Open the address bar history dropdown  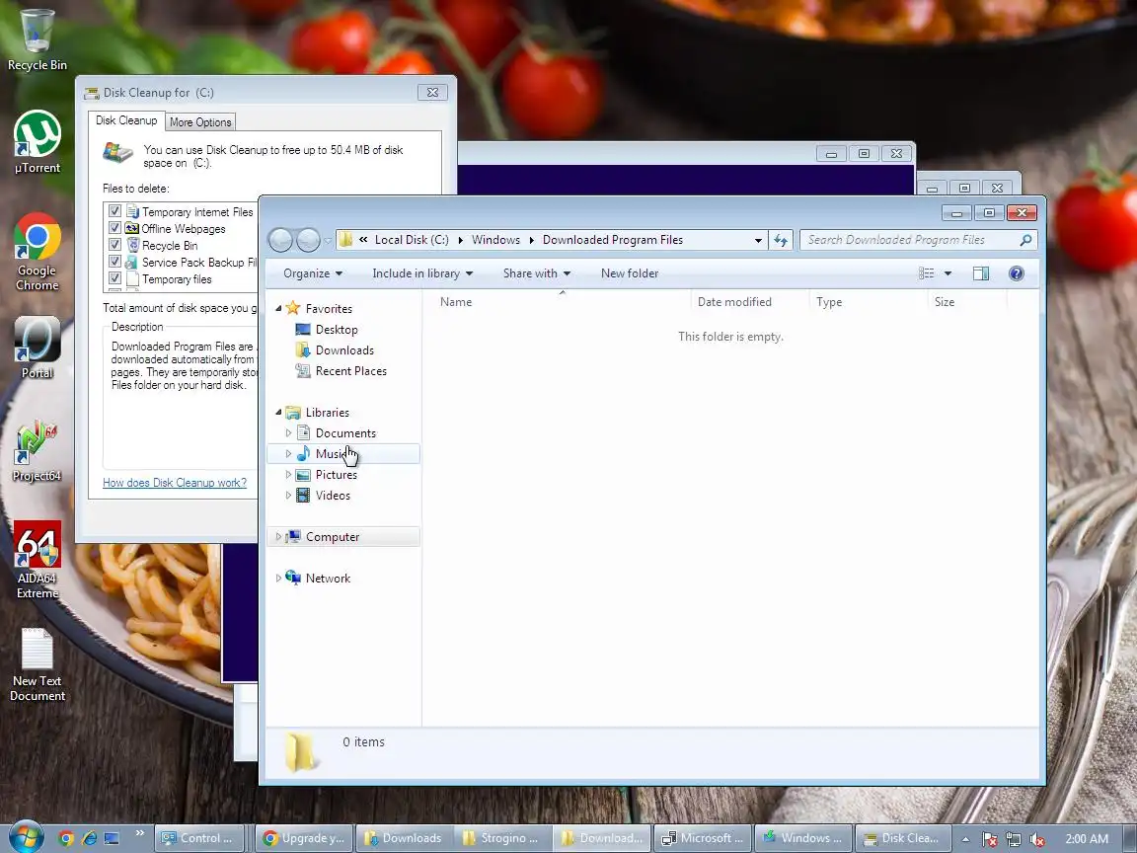pyautogui.click(x=758, y=240)
